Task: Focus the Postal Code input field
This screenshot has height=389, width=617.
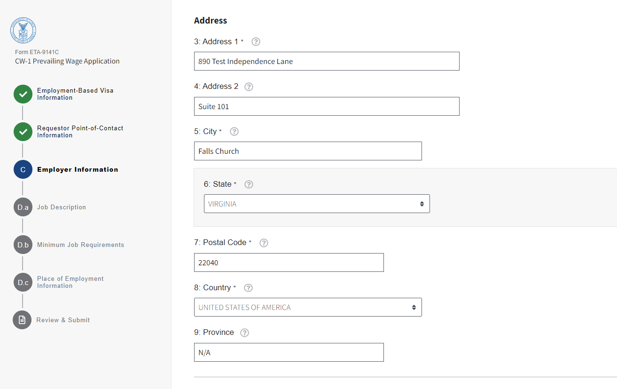Action: (x=289, y=262)
